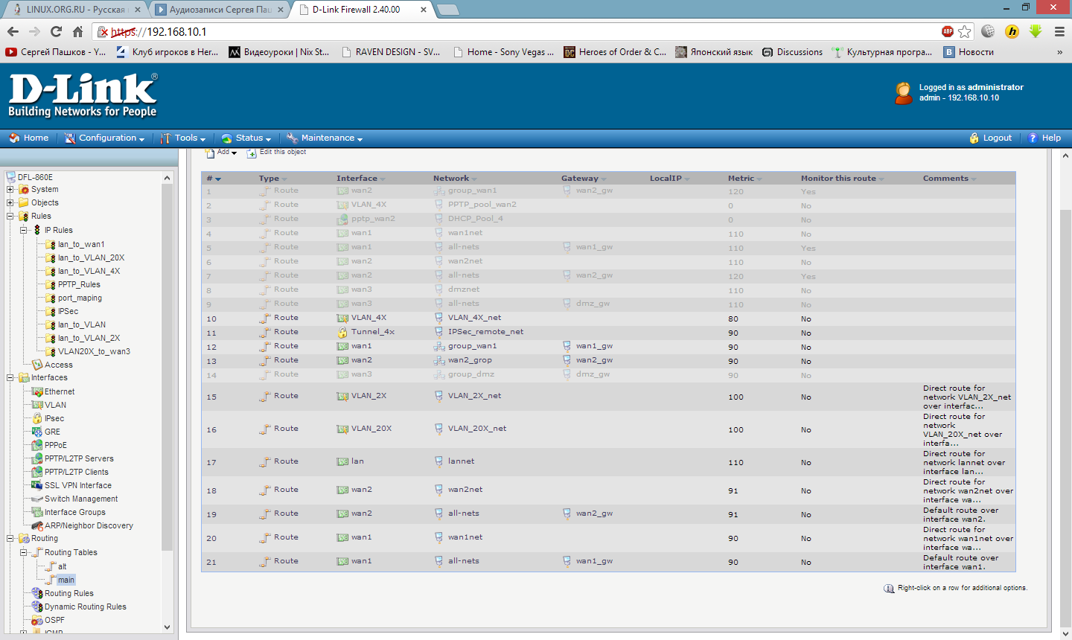1072x640 pixels.
Task: Open the Help page
Action: (x=1050, y=138)
